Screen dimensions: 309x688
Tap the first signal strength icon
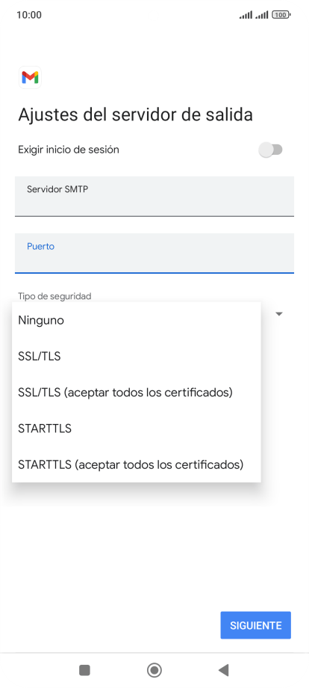click(x=246, y=15)
